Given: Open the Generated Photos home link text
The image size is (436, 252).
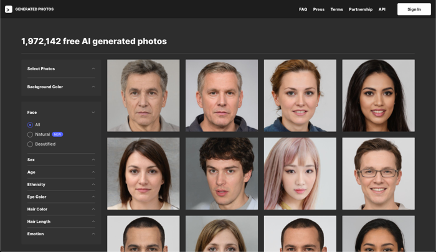Looking at the screenshot, I should tap(34, 9).
